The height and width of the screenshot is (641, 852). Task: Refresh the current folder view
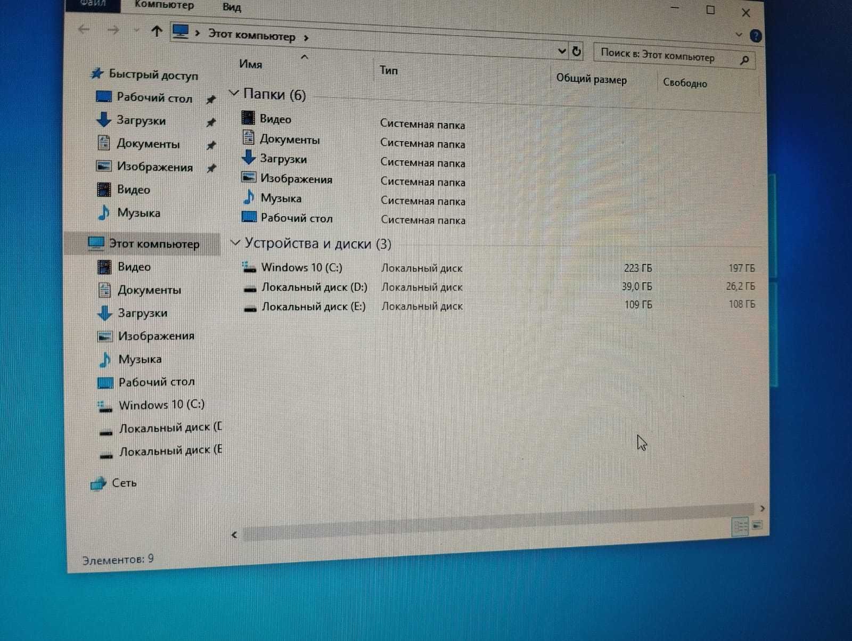576,52
